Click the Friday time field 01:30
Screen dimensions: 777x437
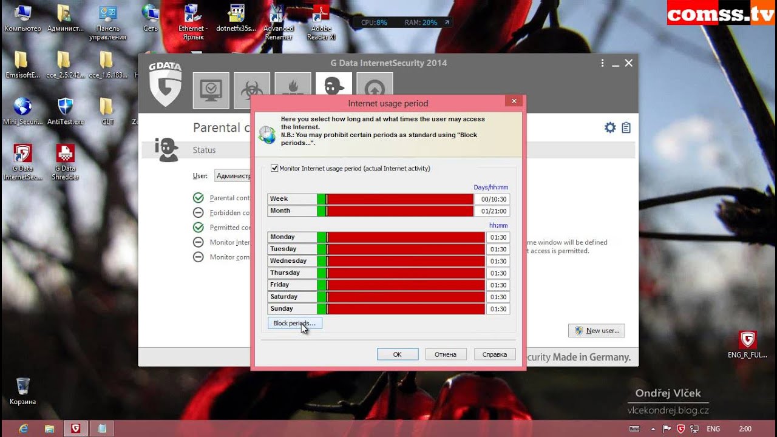[498, 285]
